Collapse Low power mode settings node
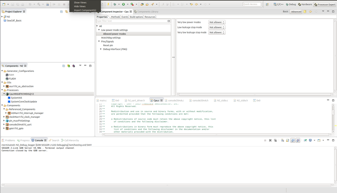 tap(99, 30)
